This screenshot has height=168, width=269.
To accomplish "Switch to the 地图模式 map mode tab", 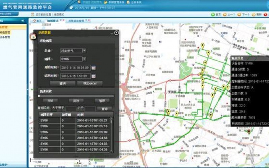I will [52, 21].
